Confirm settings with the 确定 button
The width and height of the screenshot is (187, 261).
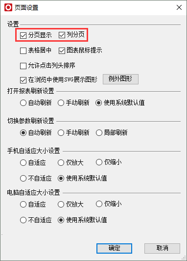[114, 248]
